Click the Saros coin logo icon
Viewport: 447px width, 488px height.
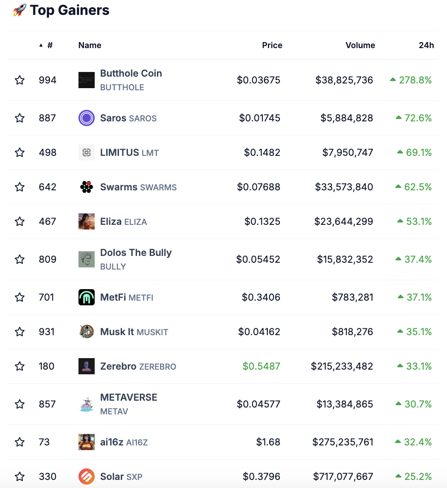(87, 118)
